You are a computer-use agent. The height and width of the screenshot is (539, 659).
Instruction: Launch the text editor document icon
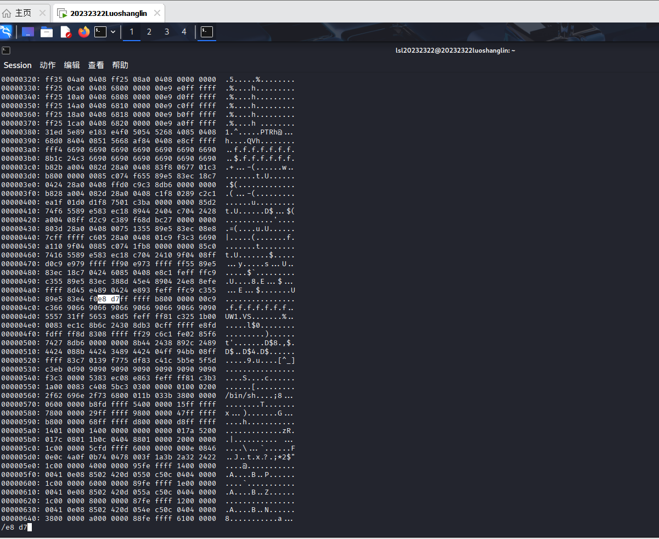click(x=66, y=32)
